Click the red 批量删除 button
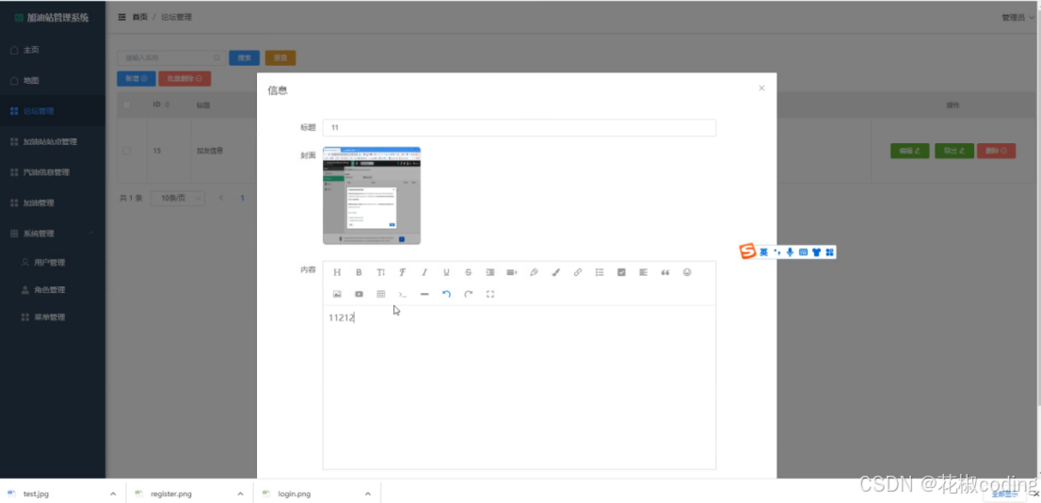This screenshot has width=1041, height=503. (x=184, y=78)
